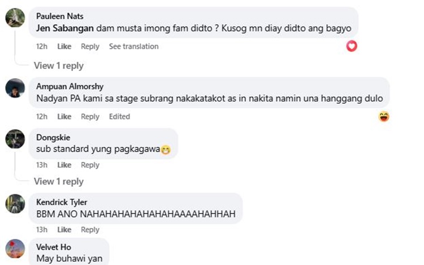424x265 pixels.
Task: Open the 'Jen Sabangan' tagged name link
Action: (x=64, y=28)
